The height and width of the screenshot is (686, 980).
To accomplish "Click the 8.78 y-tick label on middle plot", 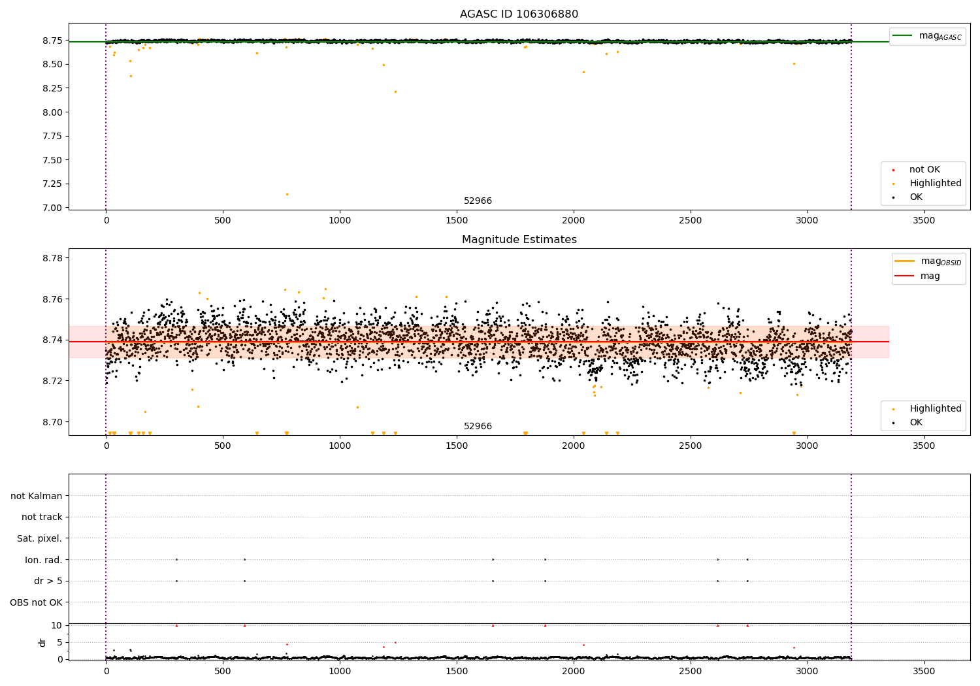I will 52,258.
